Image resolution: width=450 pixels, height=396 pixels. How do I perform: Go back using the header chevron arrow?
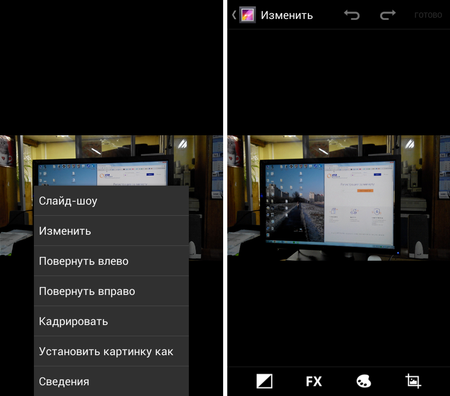(x=234, y=15)
